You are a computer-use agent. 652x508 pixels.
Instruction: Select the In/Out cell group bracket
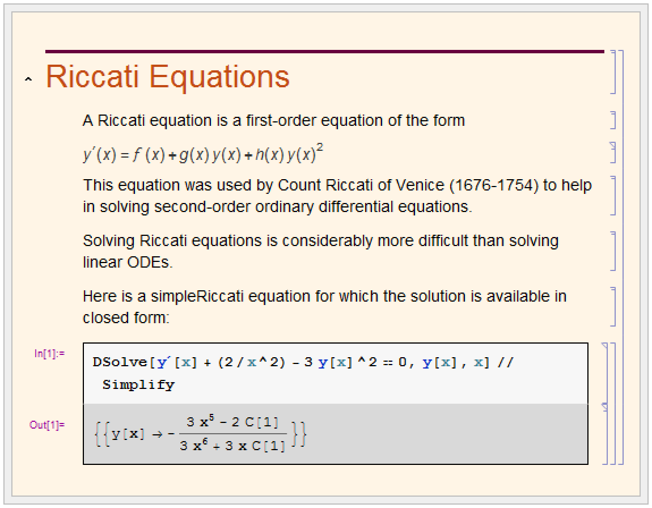613,403
